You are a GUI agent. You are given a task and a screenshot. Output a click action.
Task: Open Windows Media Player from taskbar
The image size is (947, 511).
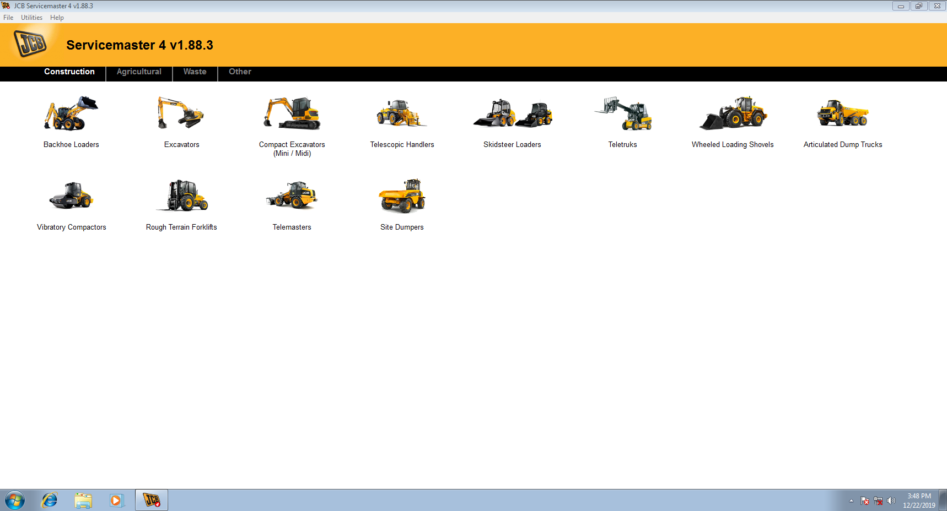[116, 501]
